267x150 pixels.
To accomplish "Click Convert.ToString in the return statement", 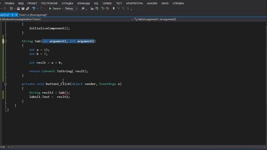I will pos(57,71).
